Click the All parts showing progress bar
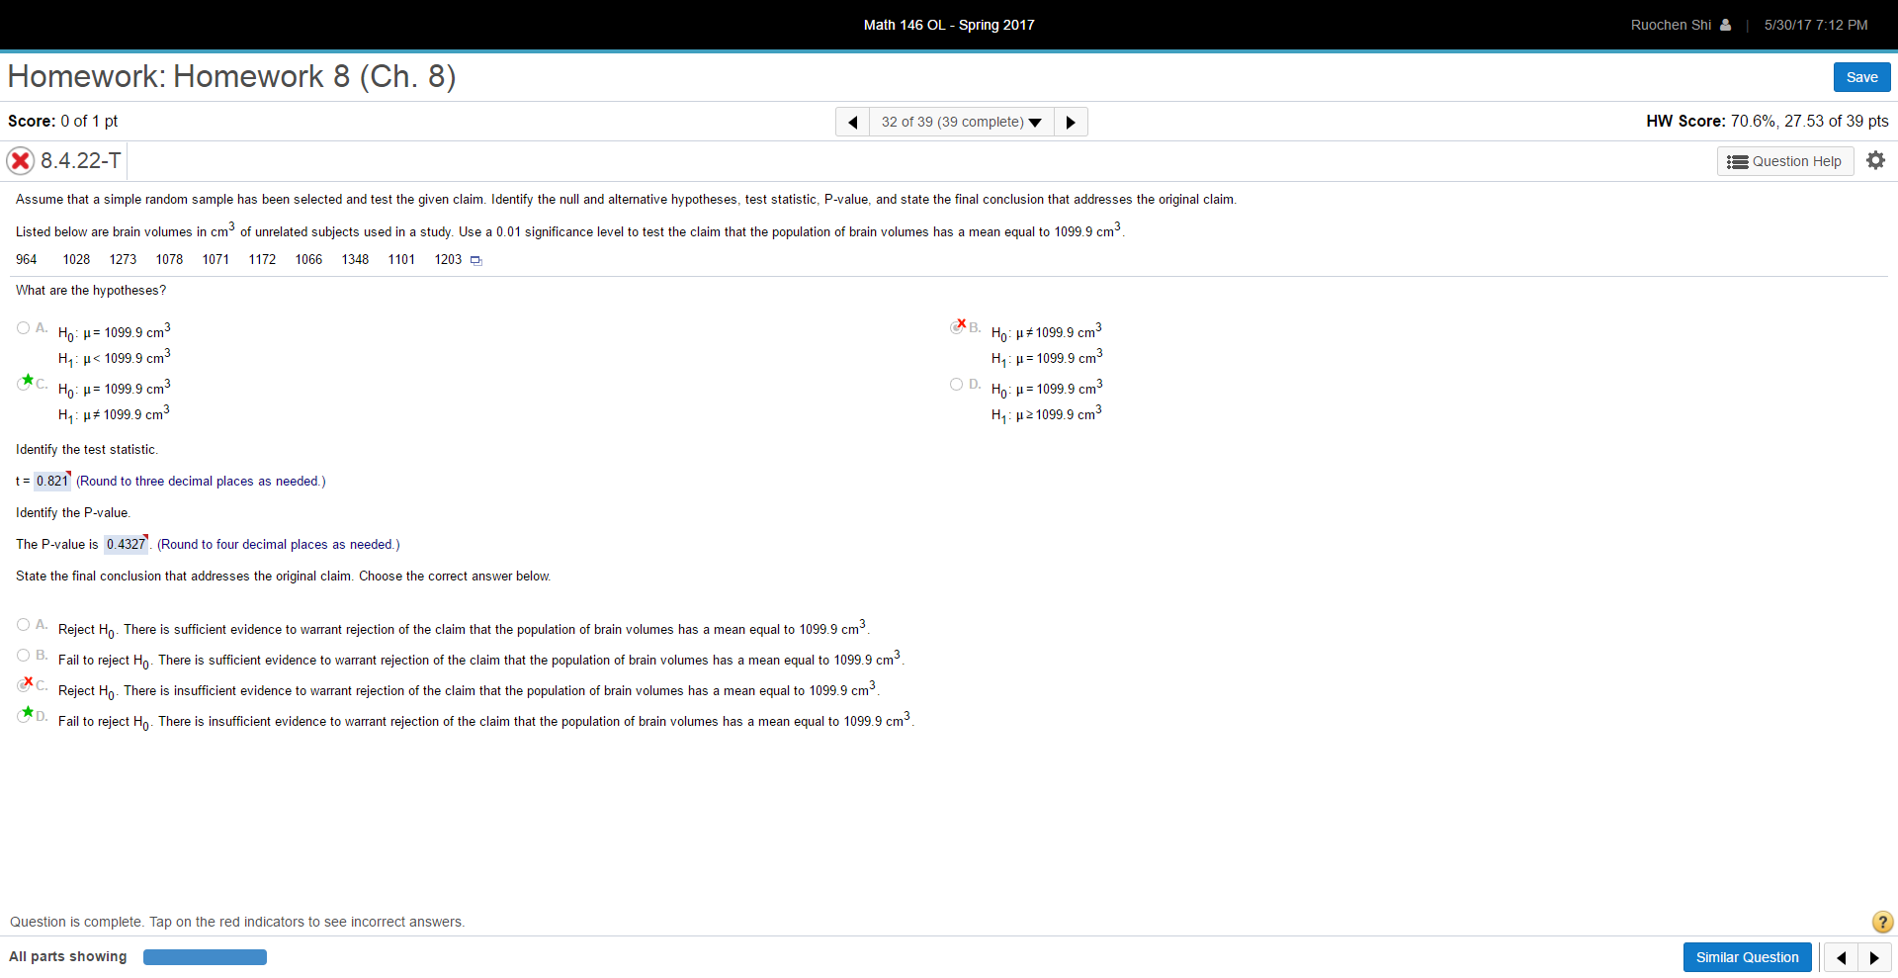Image resolution: width=1898 pixels, height=978 pixels. point(205,956)
